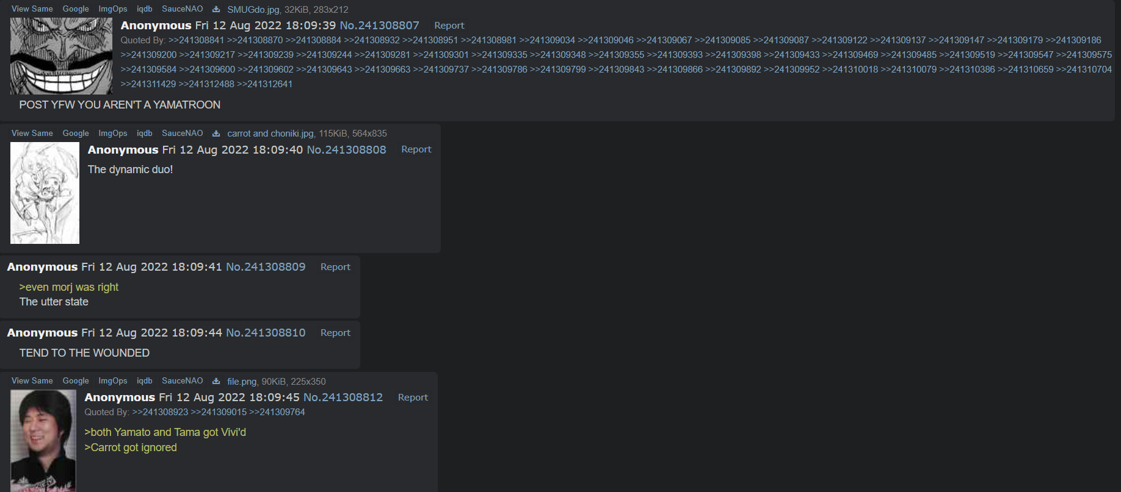The image size is (1121, 492).
Task: Open post number No.241308810
Action: click(x=266, y=333)
